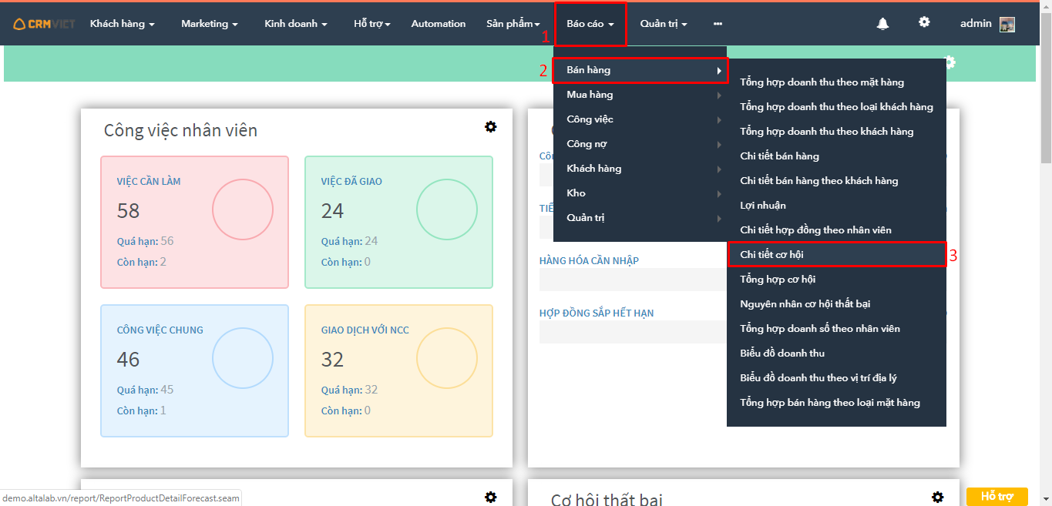Click the gear icon on green banner
The image size is (1052, 506).
pyautogui.click(x=949, y=62)
